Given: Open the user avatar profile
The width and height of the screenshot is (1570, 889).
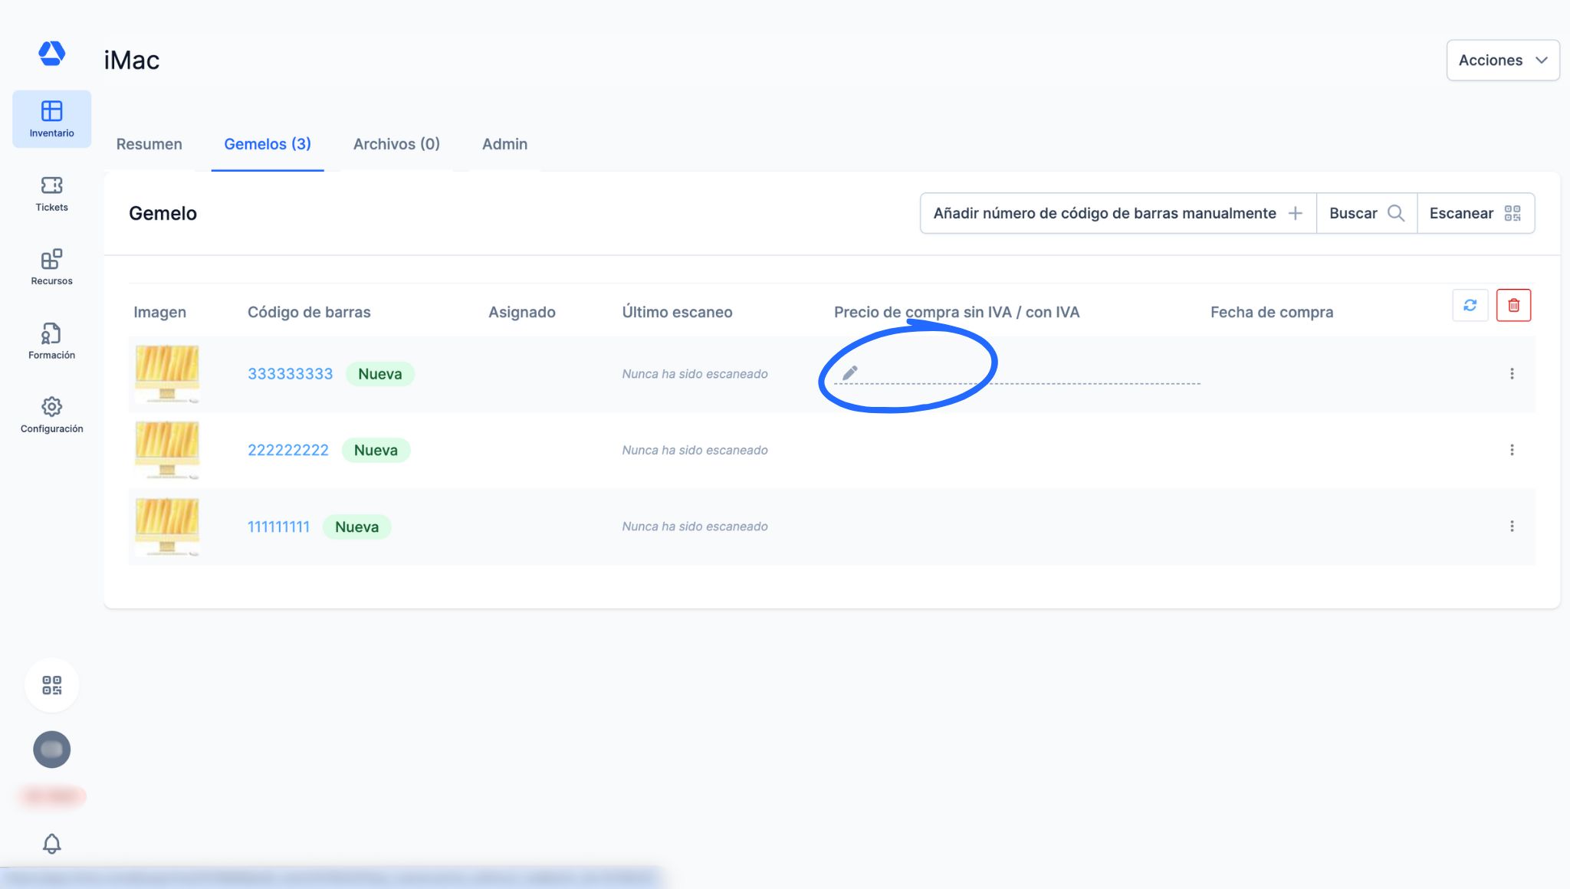Looking at the screenshot, I should click(51, 750).
